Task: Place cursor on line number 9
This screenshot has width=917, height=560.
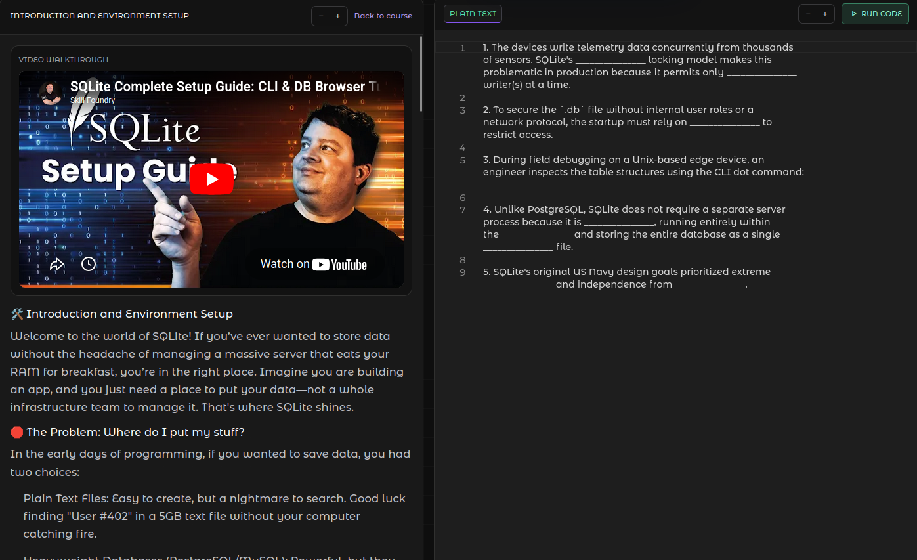Action: click(463, 272)
